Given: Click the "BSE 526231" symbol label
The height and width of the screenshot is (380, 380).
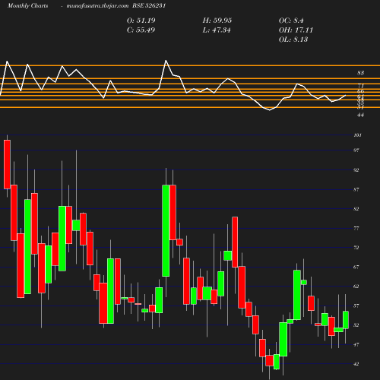Looking at the screenshot, I should [x=149, y=5].
